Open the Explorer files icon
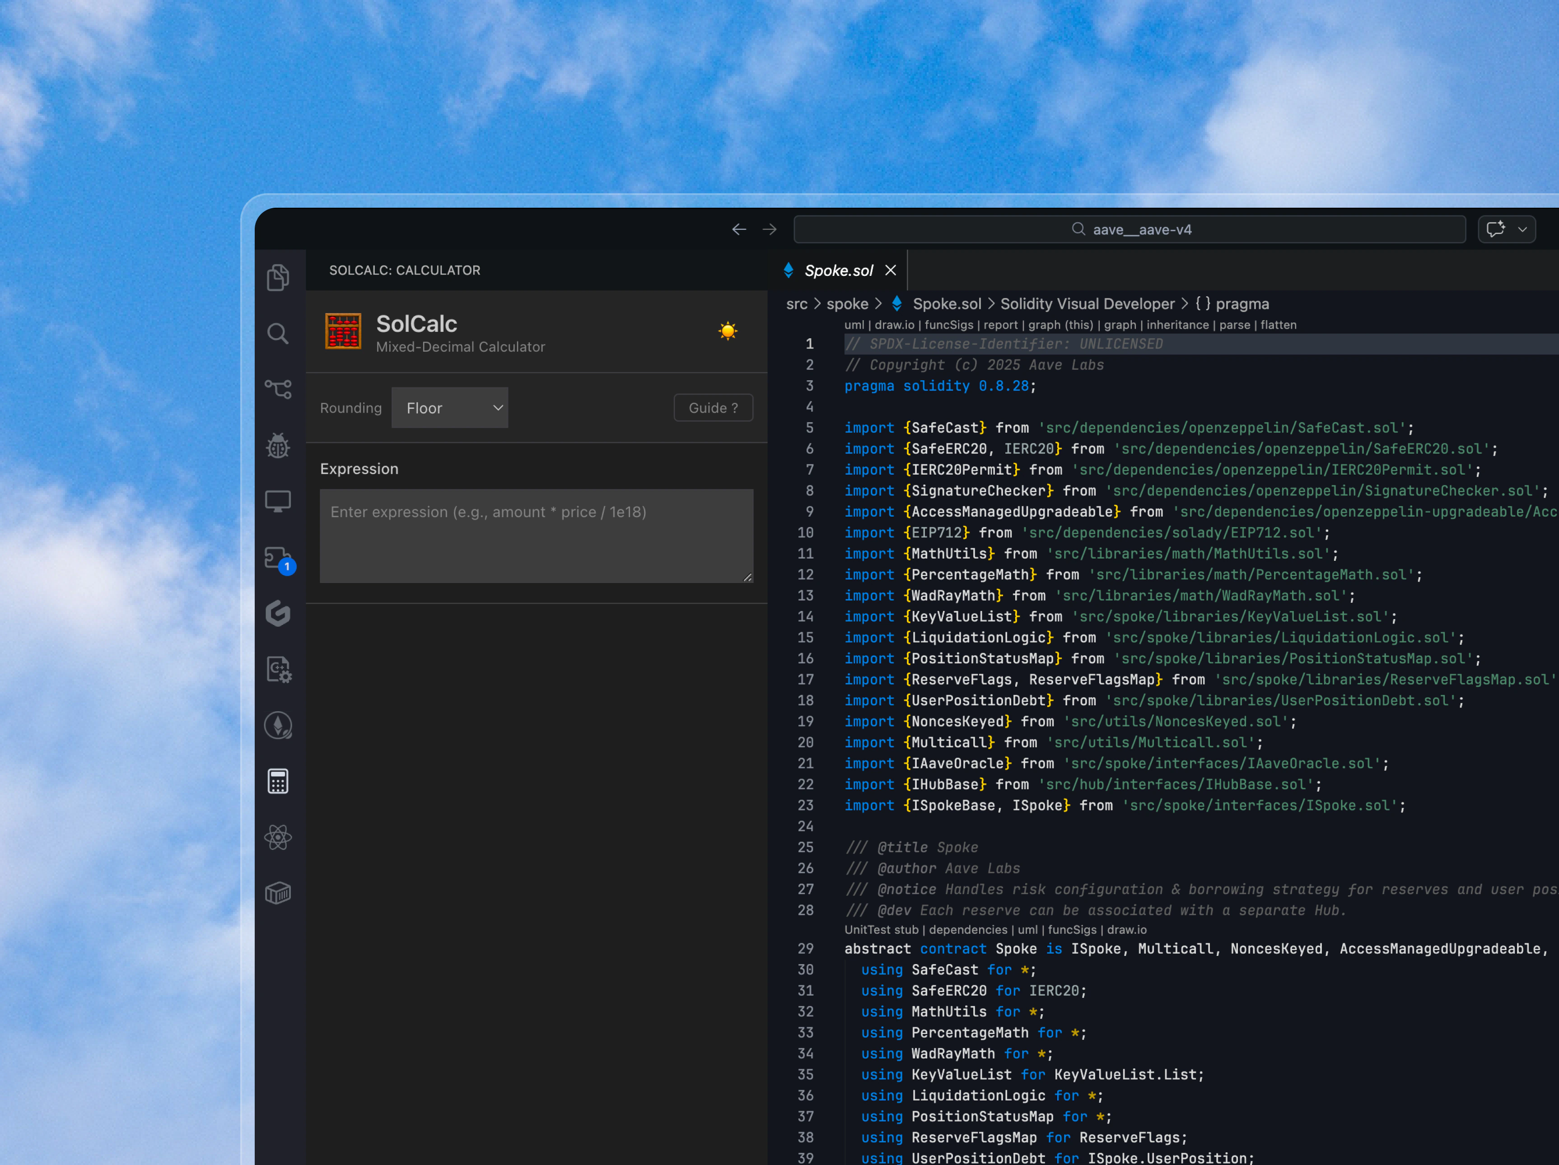 278,278
